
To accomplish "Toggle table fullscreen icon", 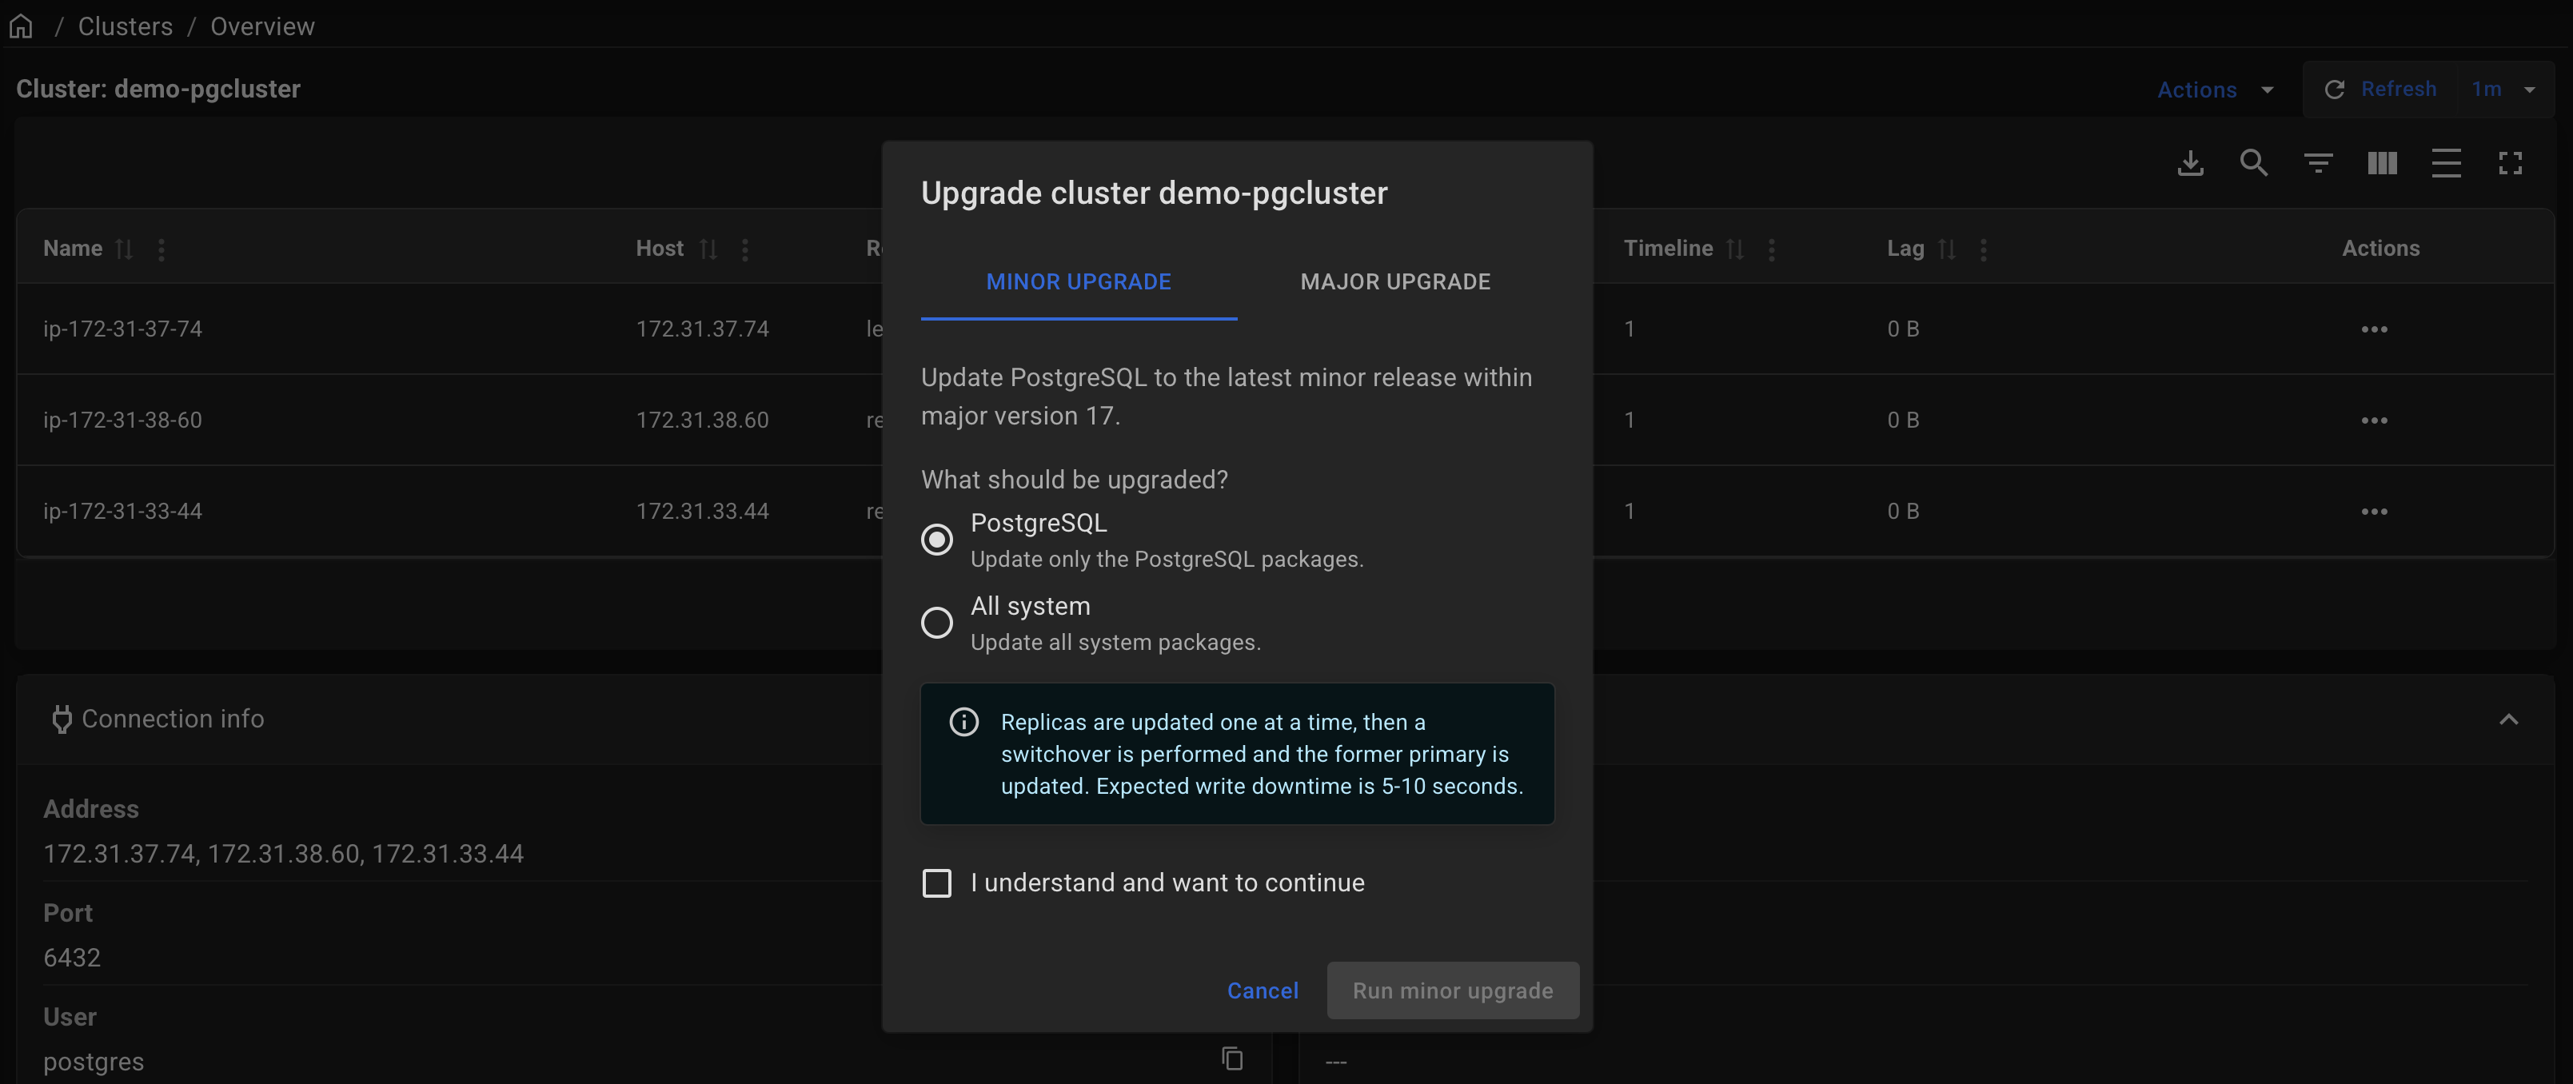I will pyautogui.click(x=2509, y=163).
